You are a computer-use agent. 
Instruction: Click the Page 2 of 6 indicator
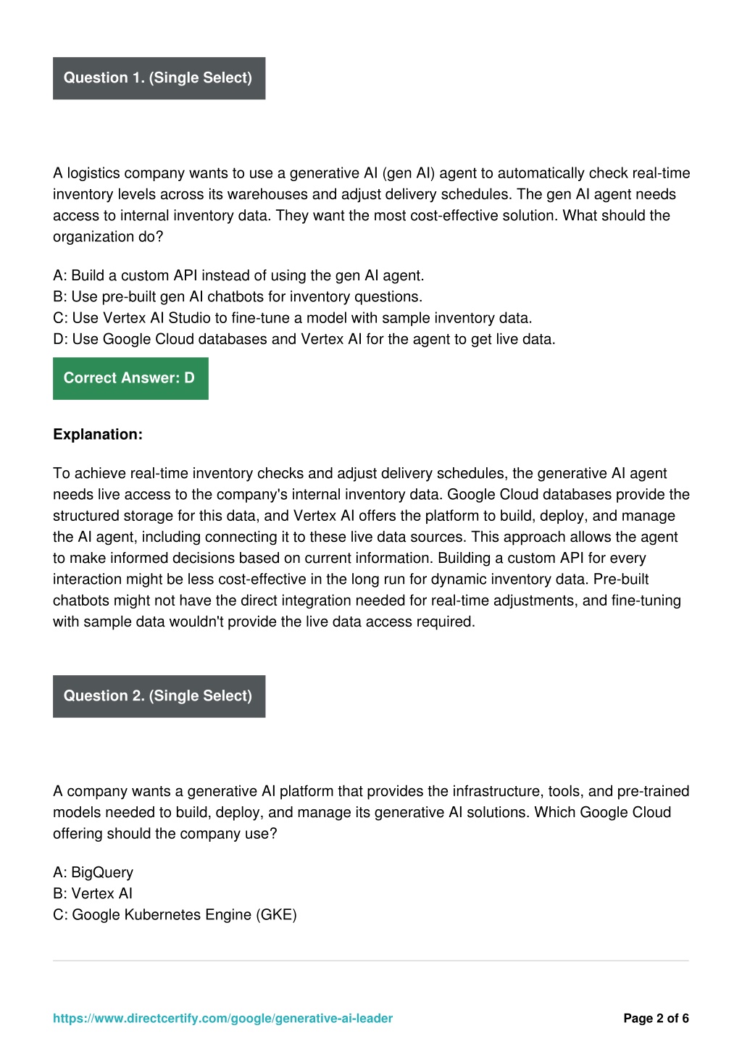point(656,1018)
